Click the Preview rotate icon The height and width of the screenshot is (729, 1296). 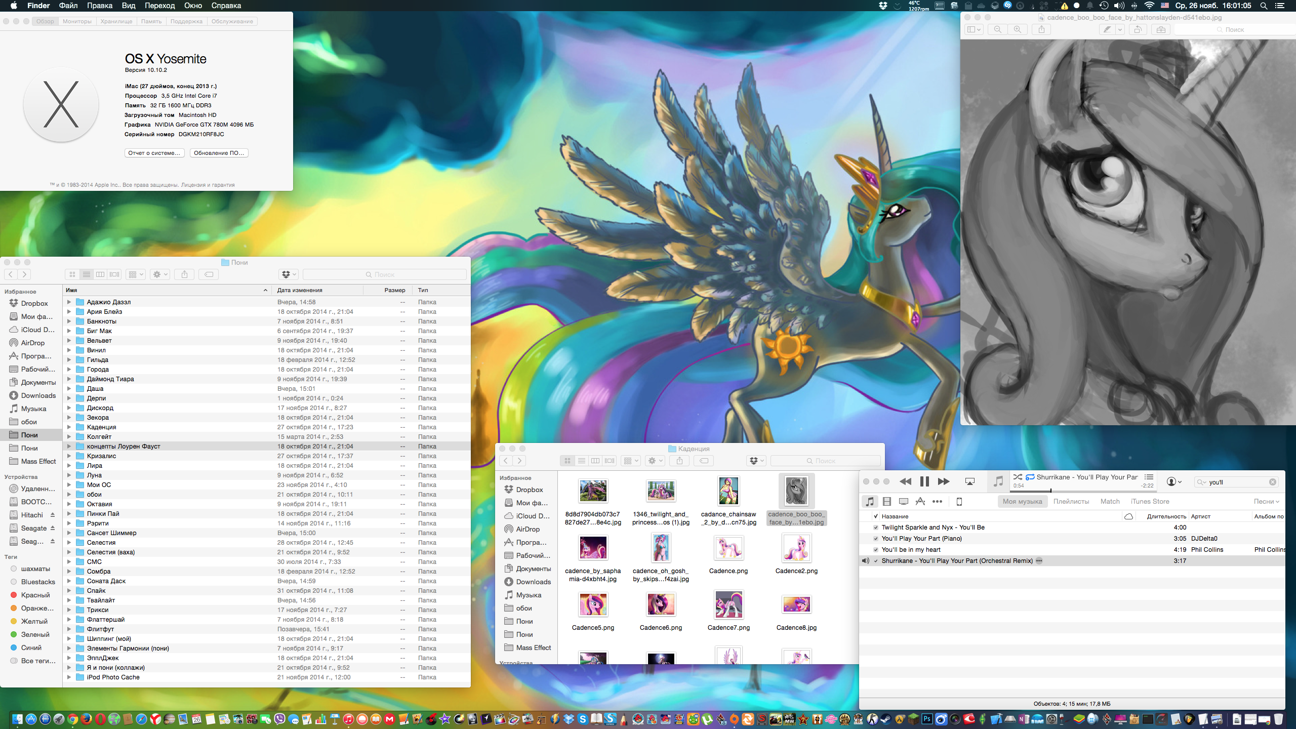(x=1137, y=29)
